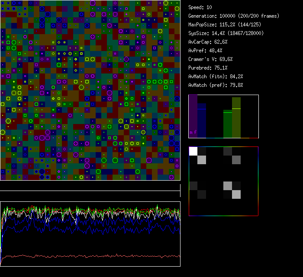The width and height of the screenshot is (303, 277).
Task: Click the 'm f' label in the bar chart
Action: click(193, 132)
